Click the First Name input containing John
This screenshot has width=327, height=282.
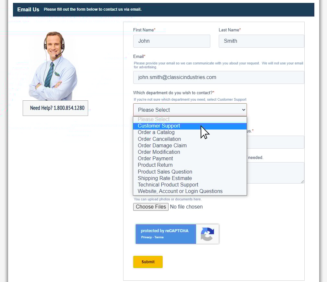(x=171, y=41)
